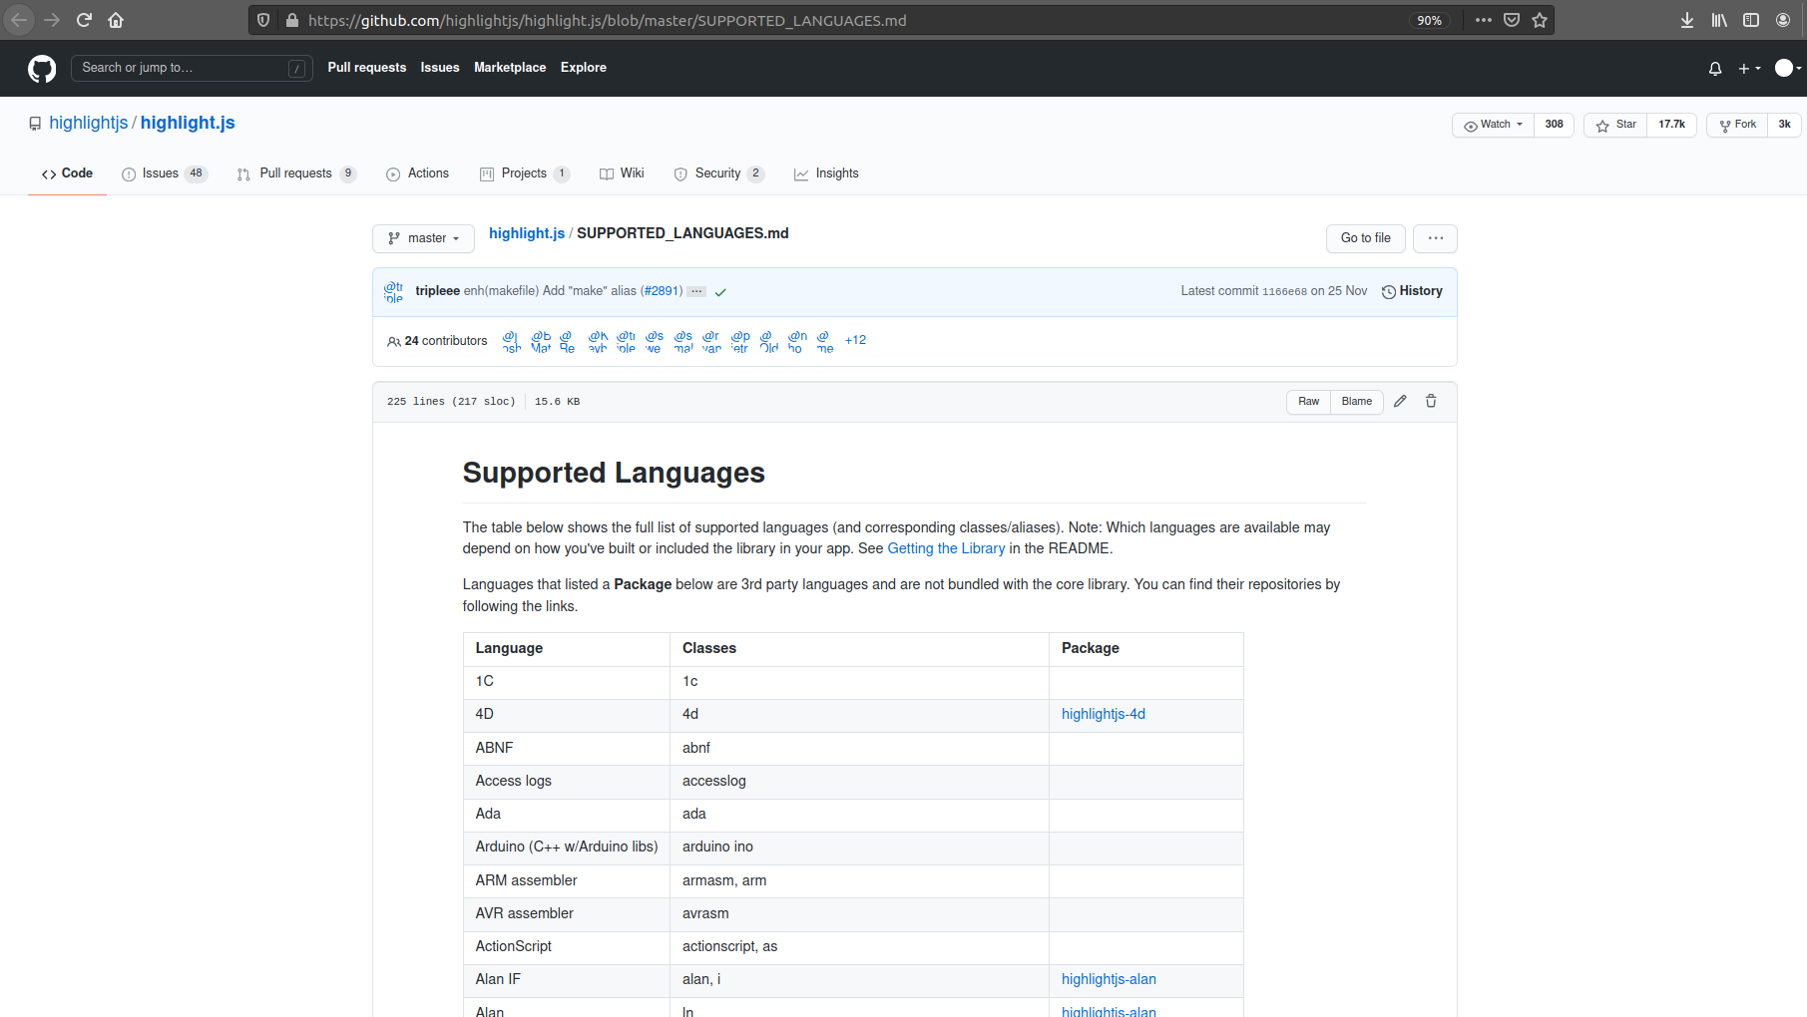The width and height of the screenshot is (1807, 1017).
Task: Click the 90% zoom level indicator
Action: point(1430,20)
